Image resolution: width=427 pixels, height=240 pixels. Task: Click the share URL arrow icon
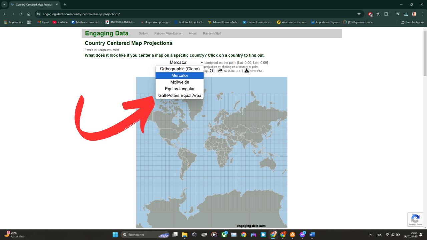[x=220, y=71]
